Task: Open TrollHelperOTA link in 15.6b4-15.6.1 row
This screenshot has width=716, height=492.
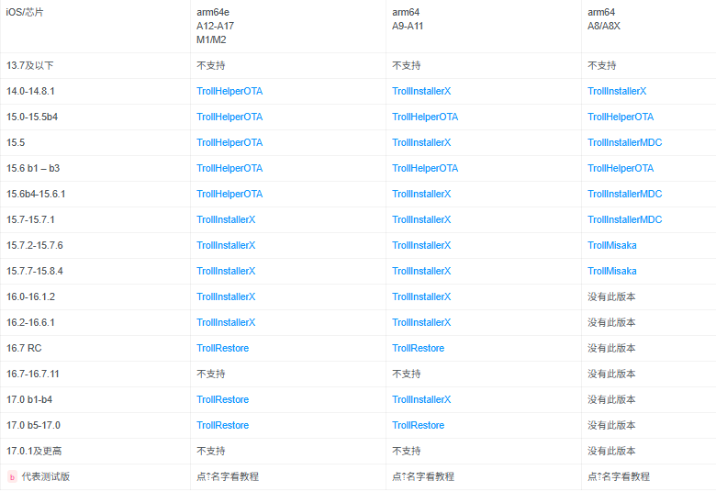Action: coord(229,195)
